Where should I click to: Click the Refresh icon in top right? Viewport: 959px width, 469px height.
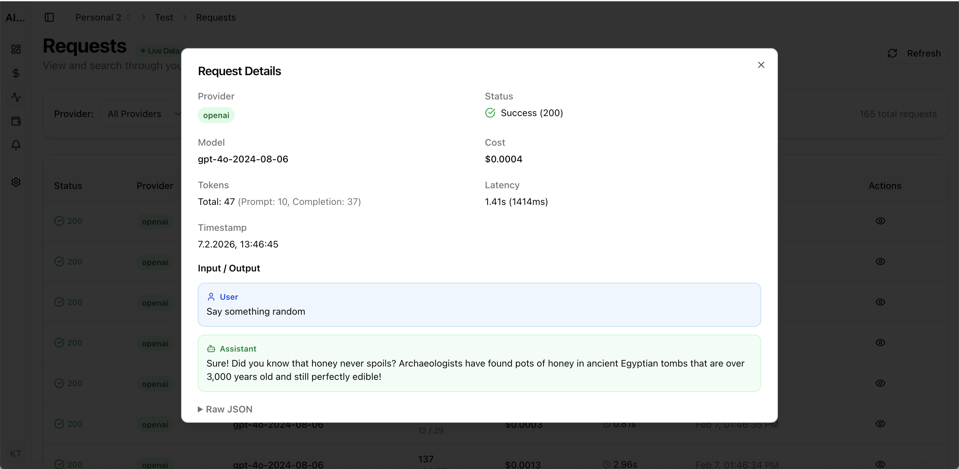(893, 53)
